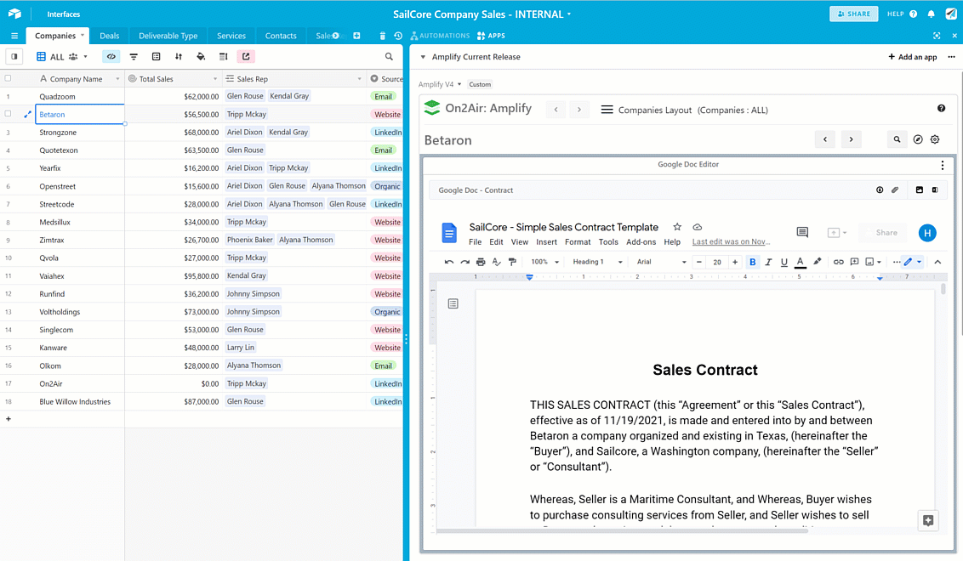Open Sales Rep column dropdown
Viewport: 963px width, 561px height.
359,78
